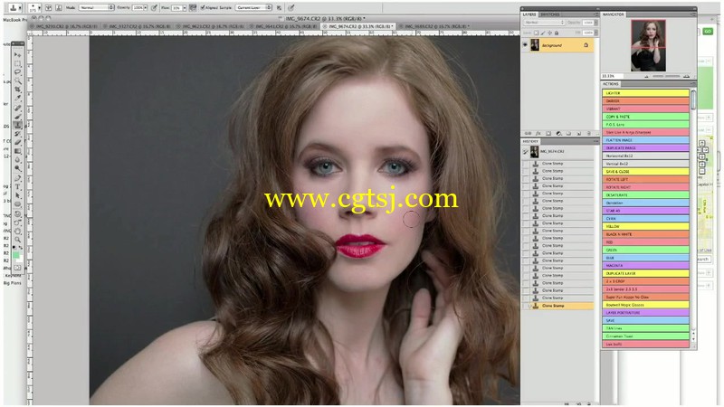Viewport: 724px width, 407px height.
Task: Select the Lasso tool
Action: tap(18, 72)
